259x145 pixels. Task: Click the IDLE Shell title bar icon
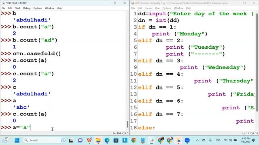click(x=3, y=3)
